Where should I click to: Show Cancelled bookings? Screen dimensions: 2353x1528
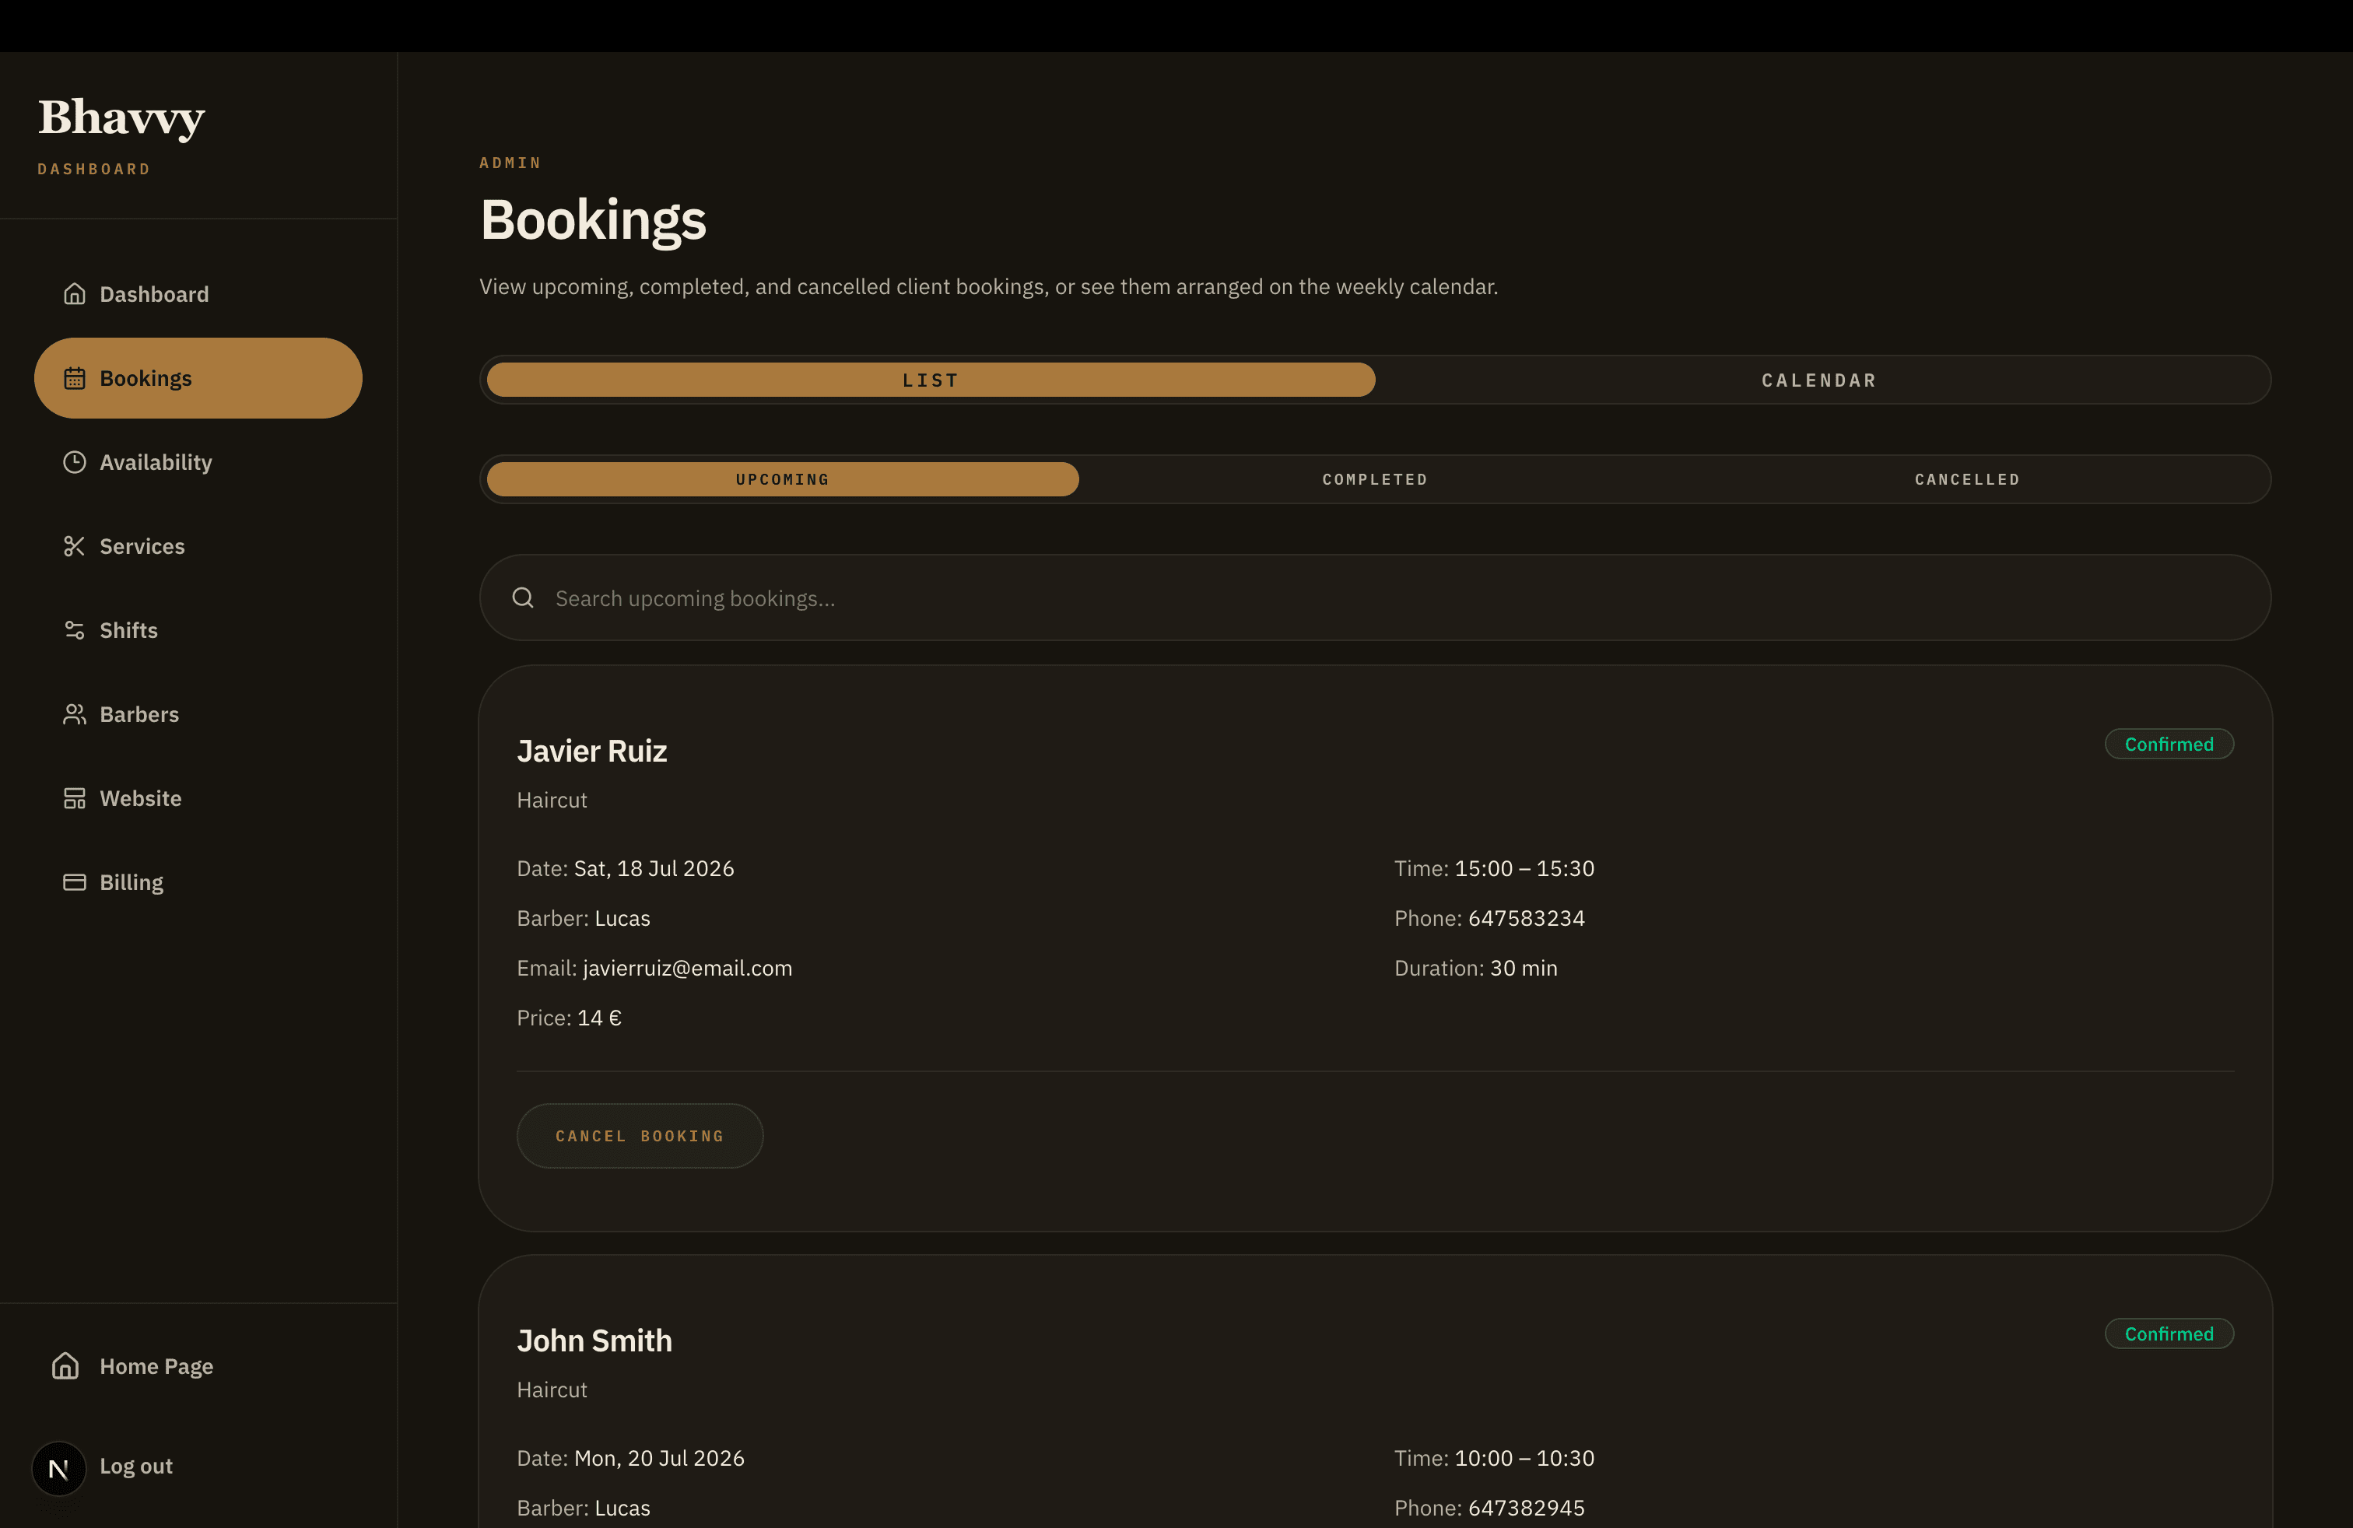tap(1967, 479)
